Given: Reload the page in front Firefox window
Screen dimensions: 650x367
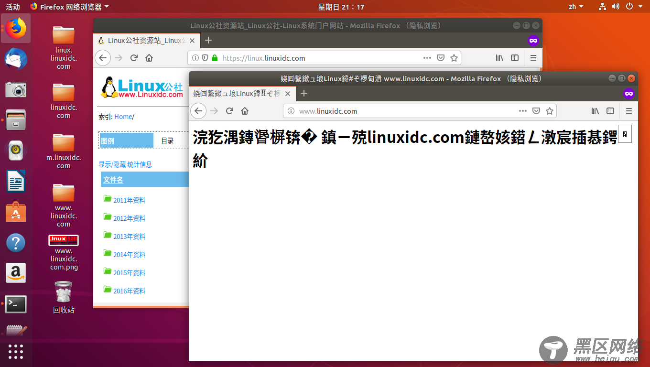Looking at the screenshot, I should point(229,111).
